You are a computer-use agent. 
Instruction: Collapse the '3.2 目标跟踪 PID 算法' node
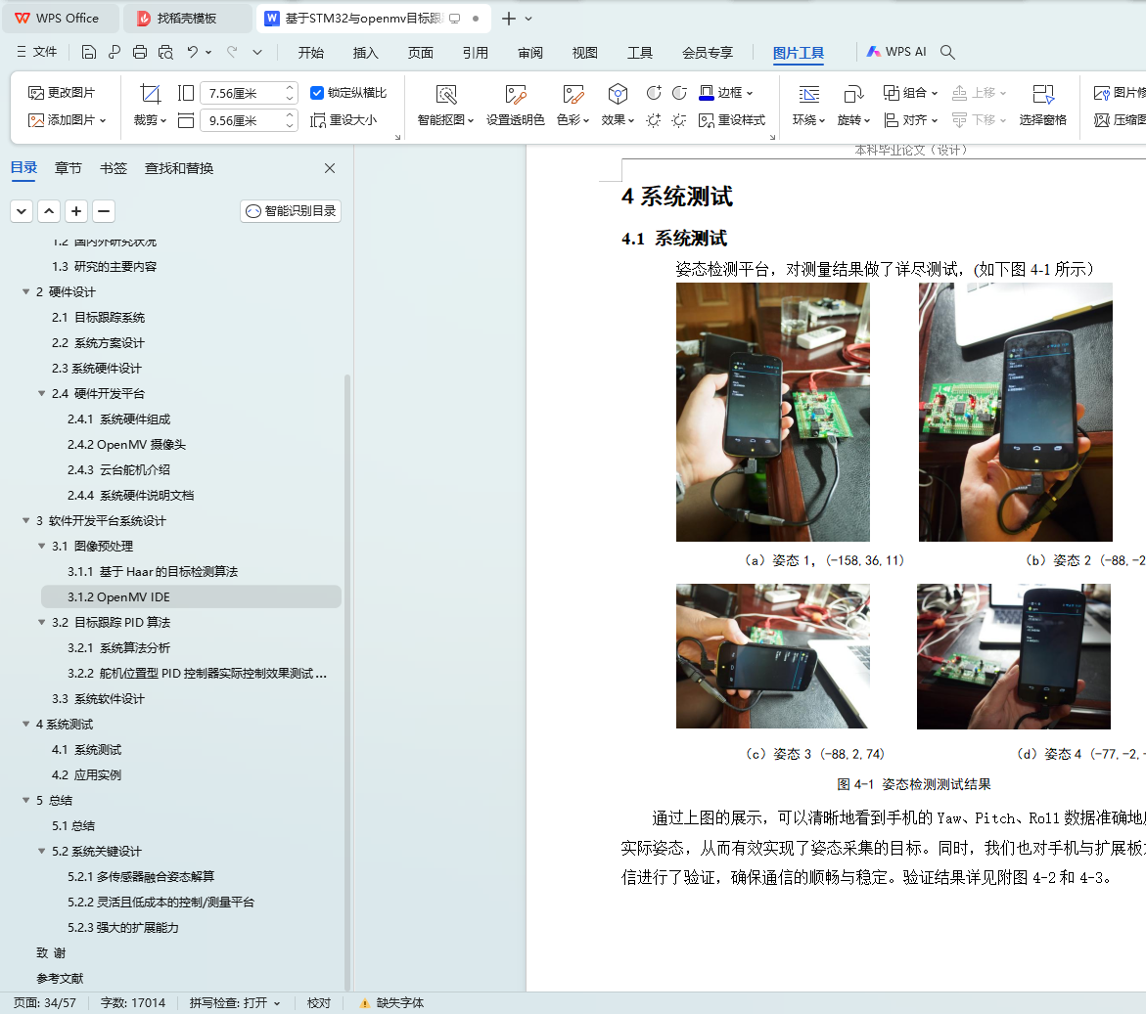coord(42,623)
